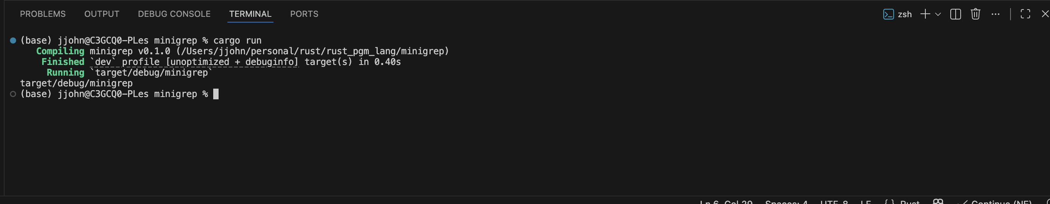Select the active TERMINAL tab
Image resolution: width=1050 pixels, height=204 pixels.
pyautogui.click(x=250, y=14)
